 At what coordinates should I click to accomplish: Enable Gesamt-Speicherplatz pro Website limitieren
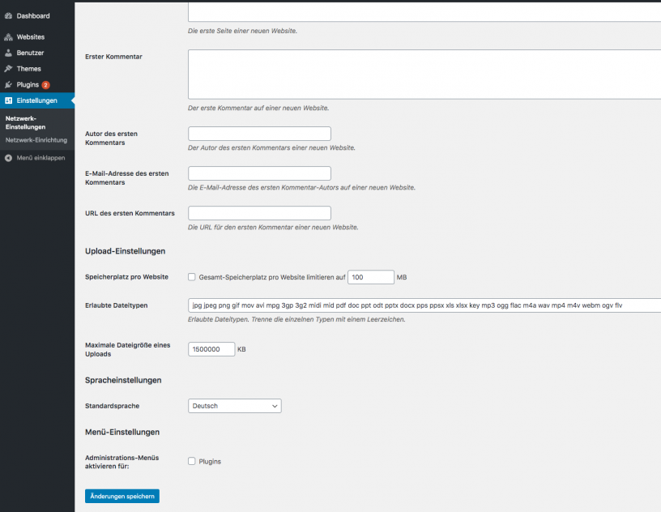point(191,276)
